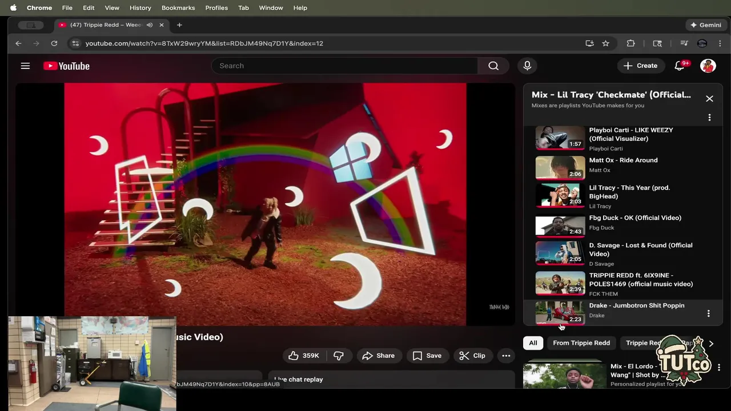Open the Chrome application menu
The width and height of the screenshot is (731, 411).
click(39, 8)
